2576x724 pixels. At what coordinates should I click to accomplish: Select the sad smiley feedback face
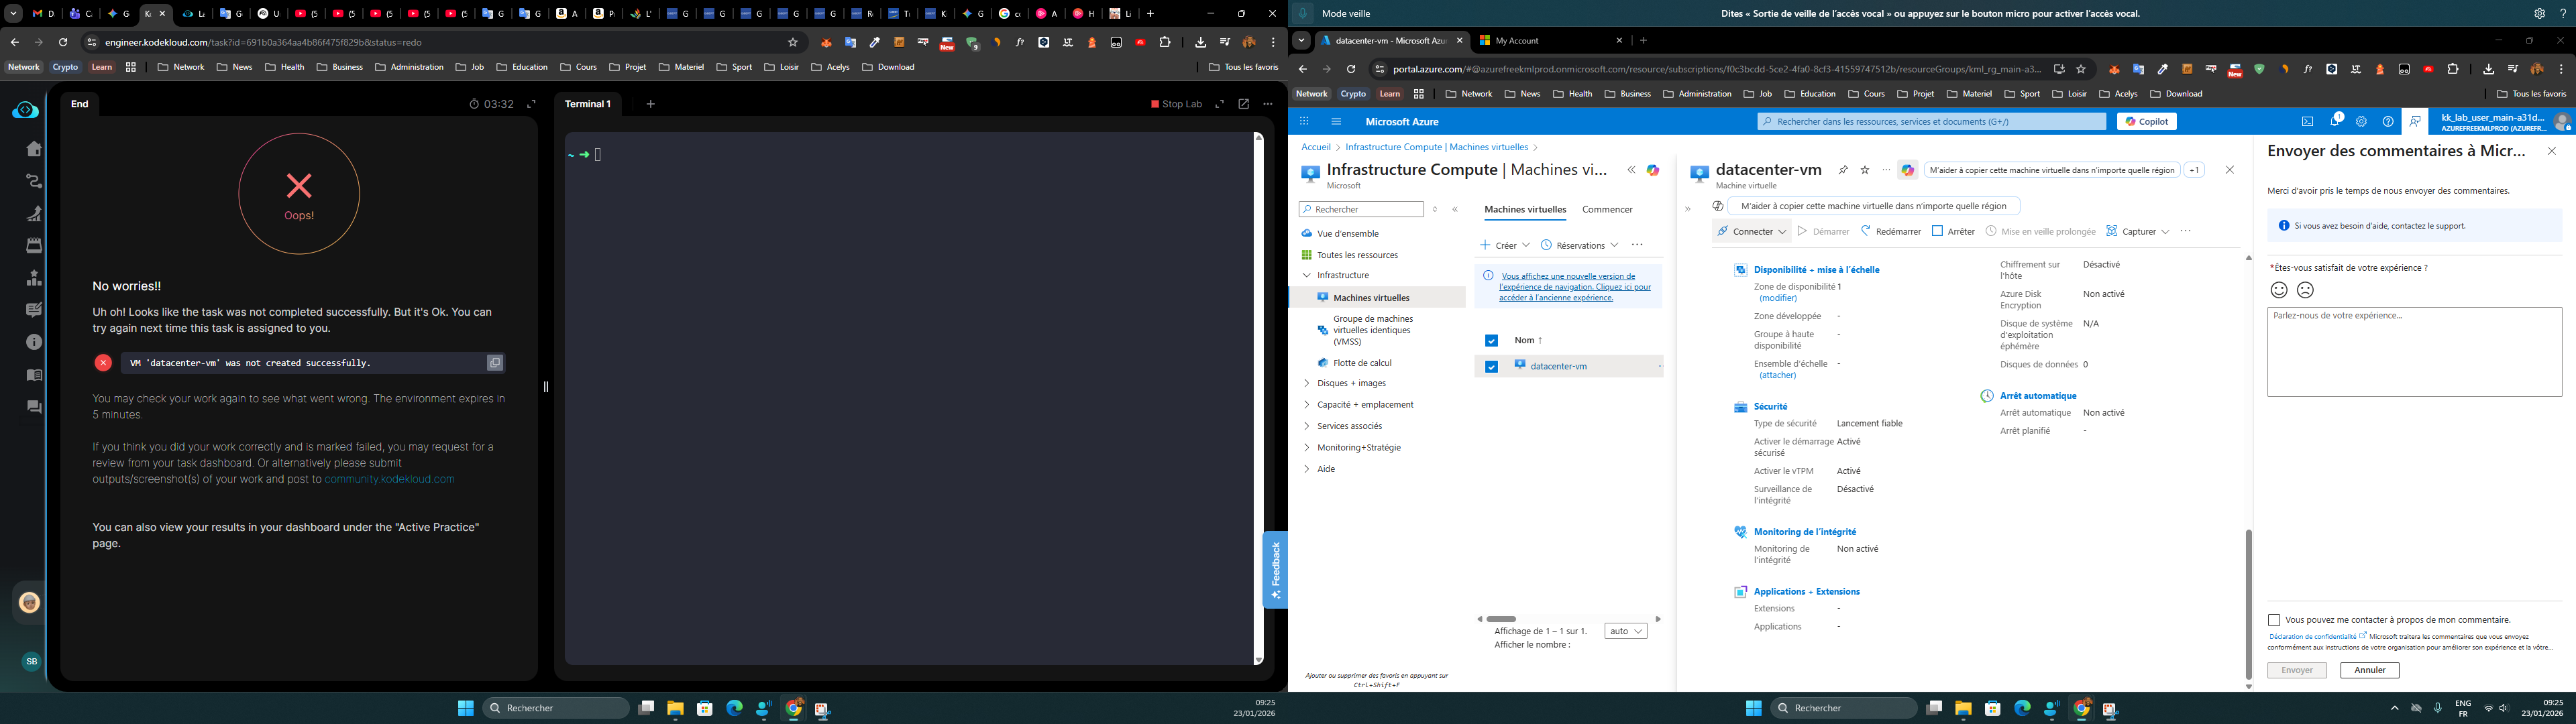(x=2305, y=290)
